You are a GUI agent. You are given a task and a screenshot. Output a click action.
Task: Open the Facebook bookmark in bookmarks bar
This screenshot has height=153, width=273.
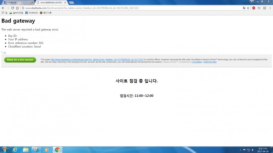point(32,13)
